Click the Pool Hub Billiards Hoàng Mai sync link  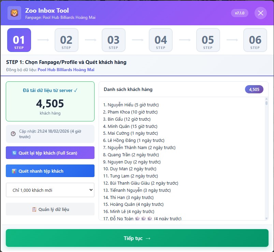[66, 70]
